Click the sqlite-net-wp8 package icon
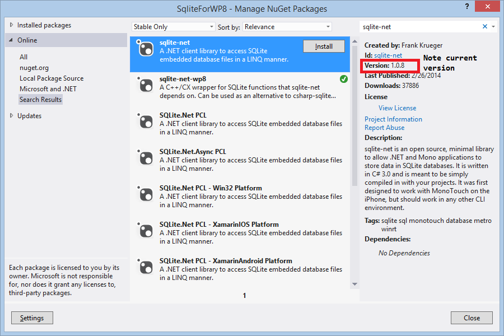Image resolution: width=504 pixels, height=336 pixels. pos(144,85)
